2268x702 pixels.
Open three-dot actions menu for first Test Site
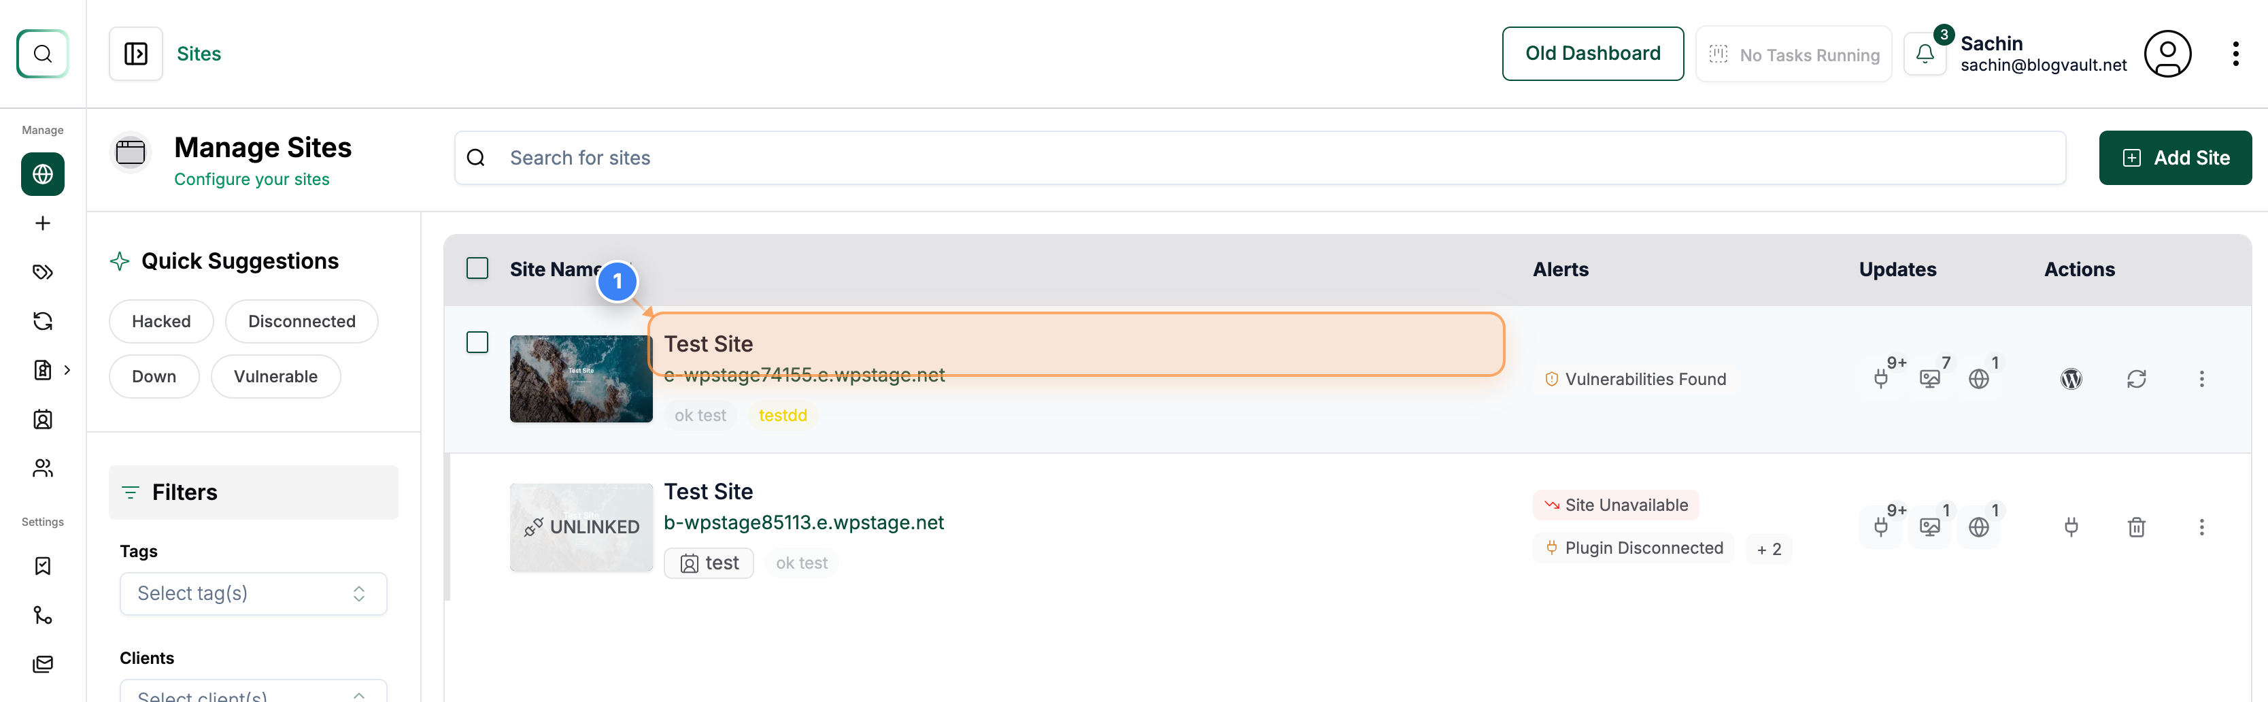point(2202,379)
